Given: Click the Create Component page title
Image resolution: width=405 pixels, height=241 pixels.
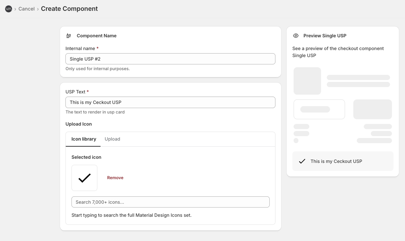Looking at the screenshot, I should point(69,9).
